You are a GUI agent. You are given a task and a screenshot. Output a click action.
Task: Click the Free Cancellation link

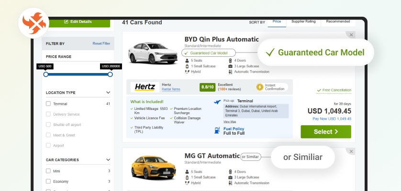334,90
